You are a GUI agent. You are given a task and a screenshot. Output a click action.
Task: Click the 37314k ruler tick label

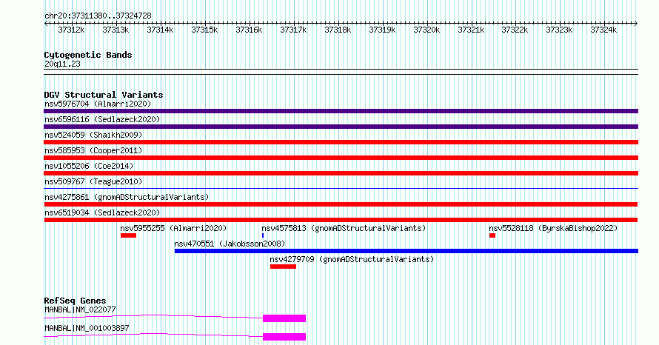160,30
